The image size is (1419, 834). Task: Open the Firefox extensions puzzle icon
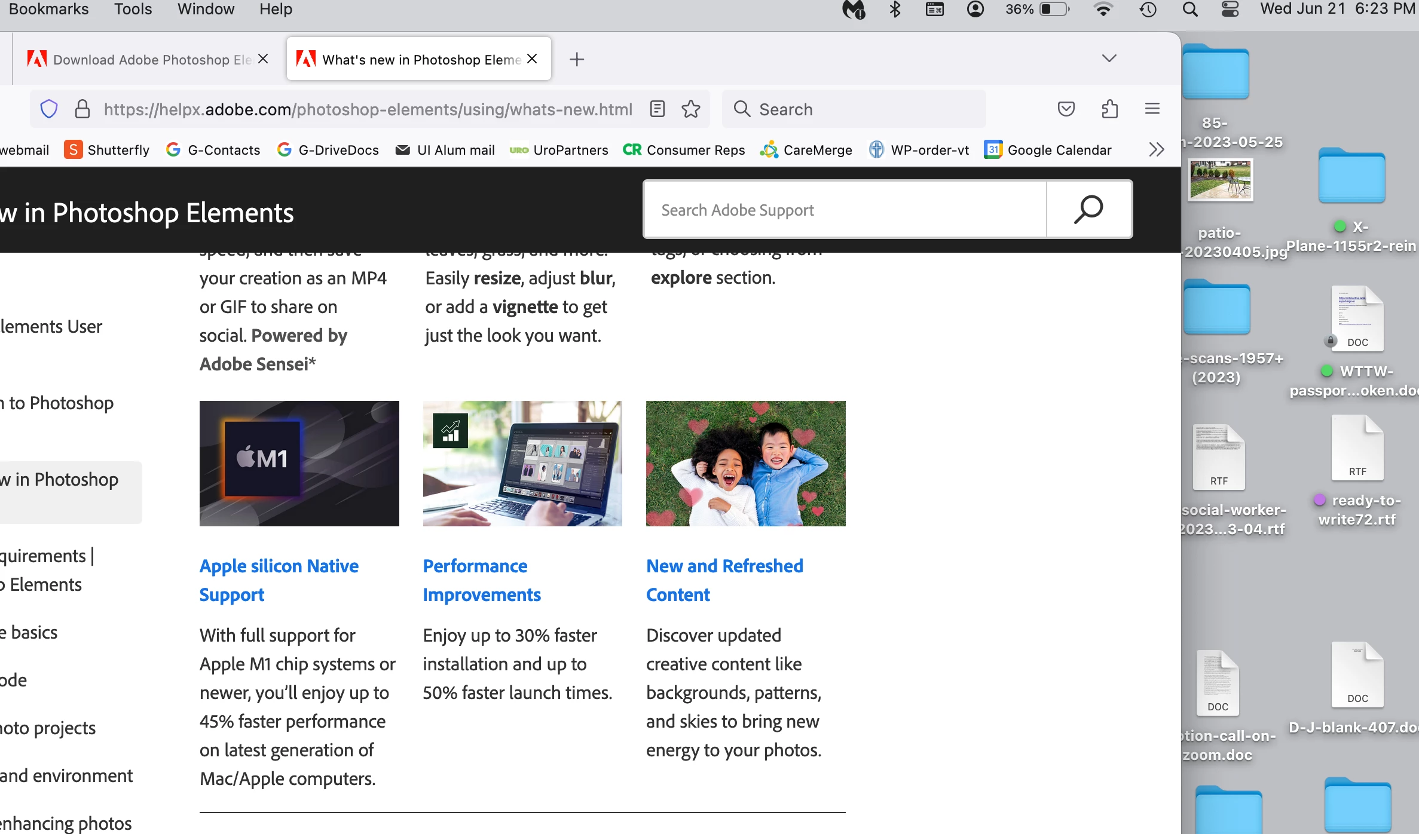click(1109, 109)
